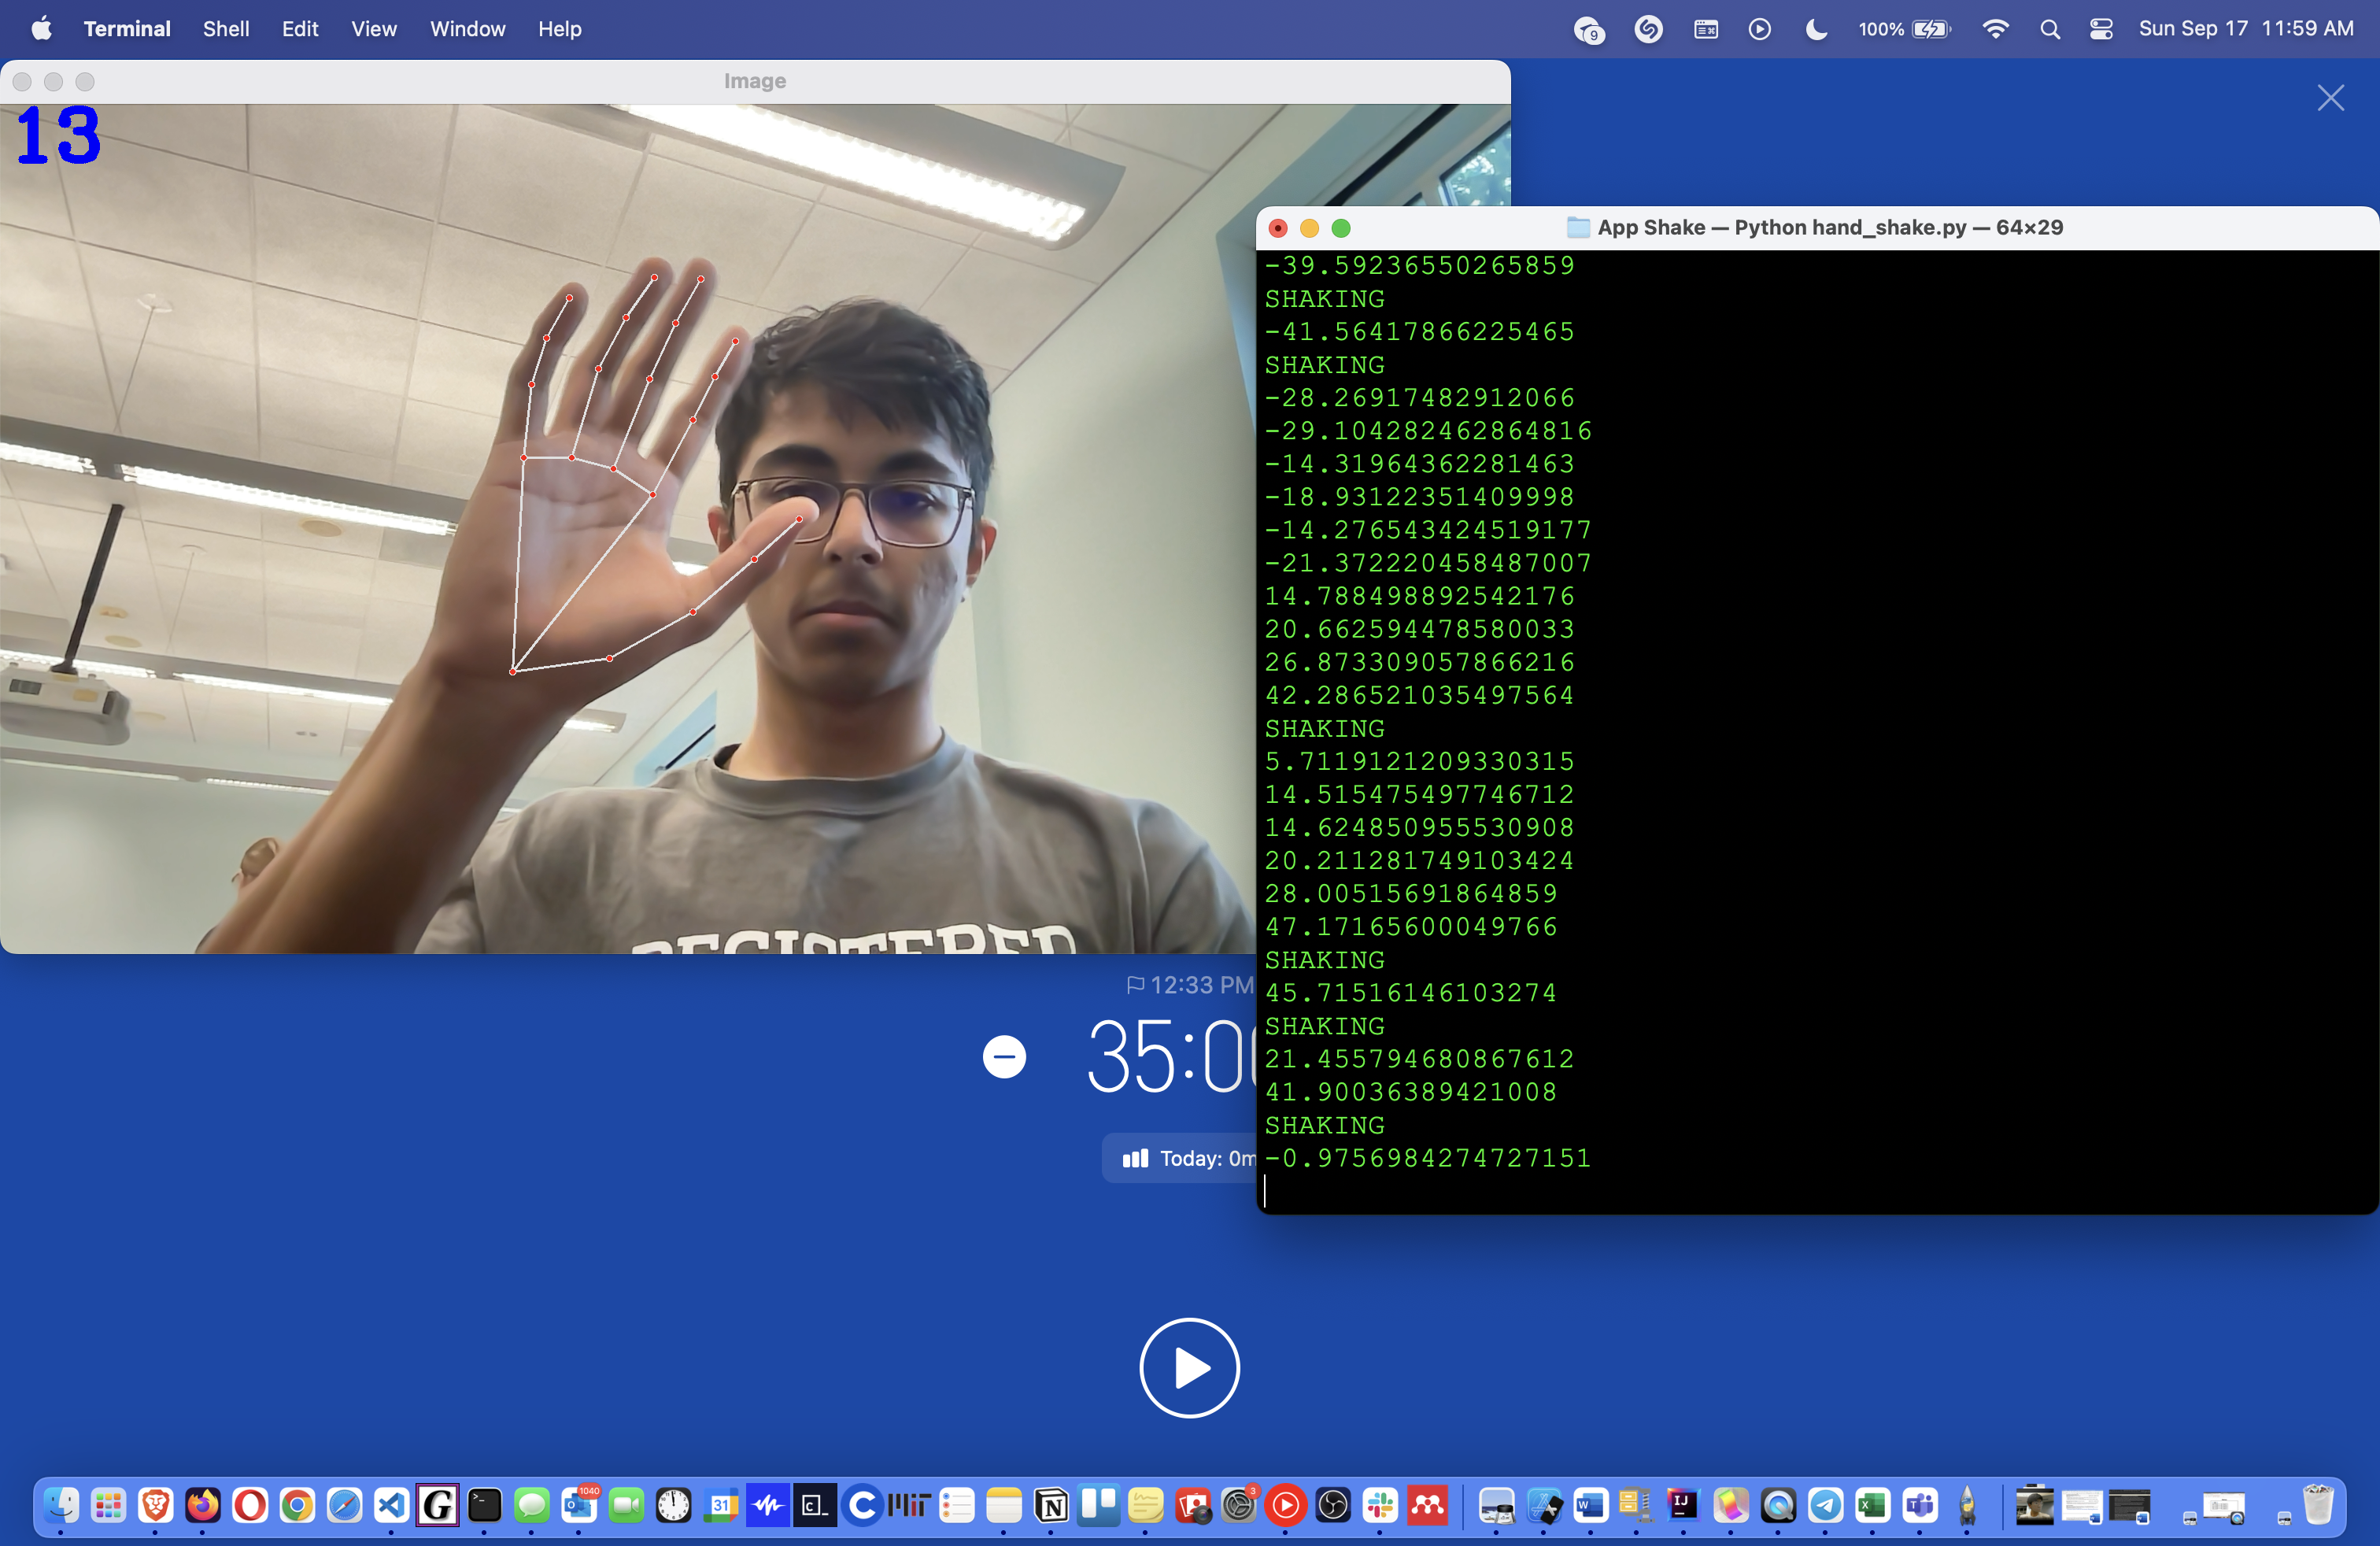Viewport: 2380px width, 1546px height.
Task: Open Telegram from the dock
Action: [x=1826, y=1505]
